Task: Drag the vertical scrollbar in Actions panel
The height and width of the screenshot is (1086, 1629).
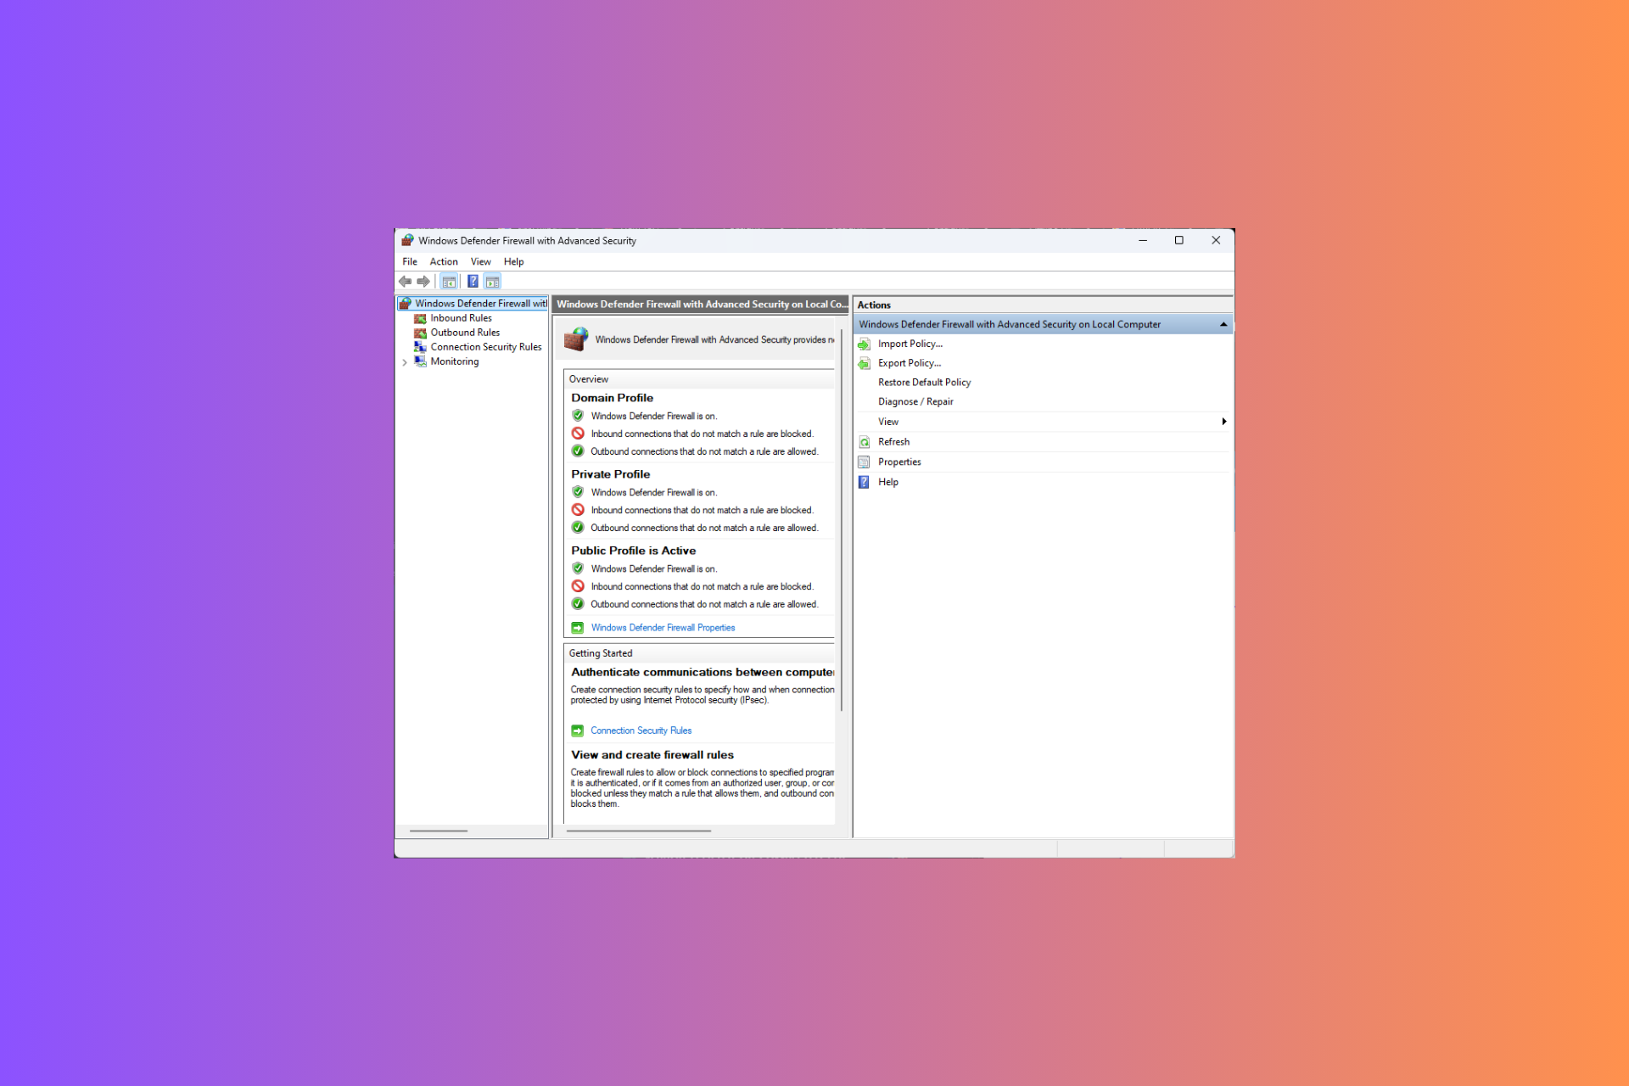Action: click(x=1222, y=323)
